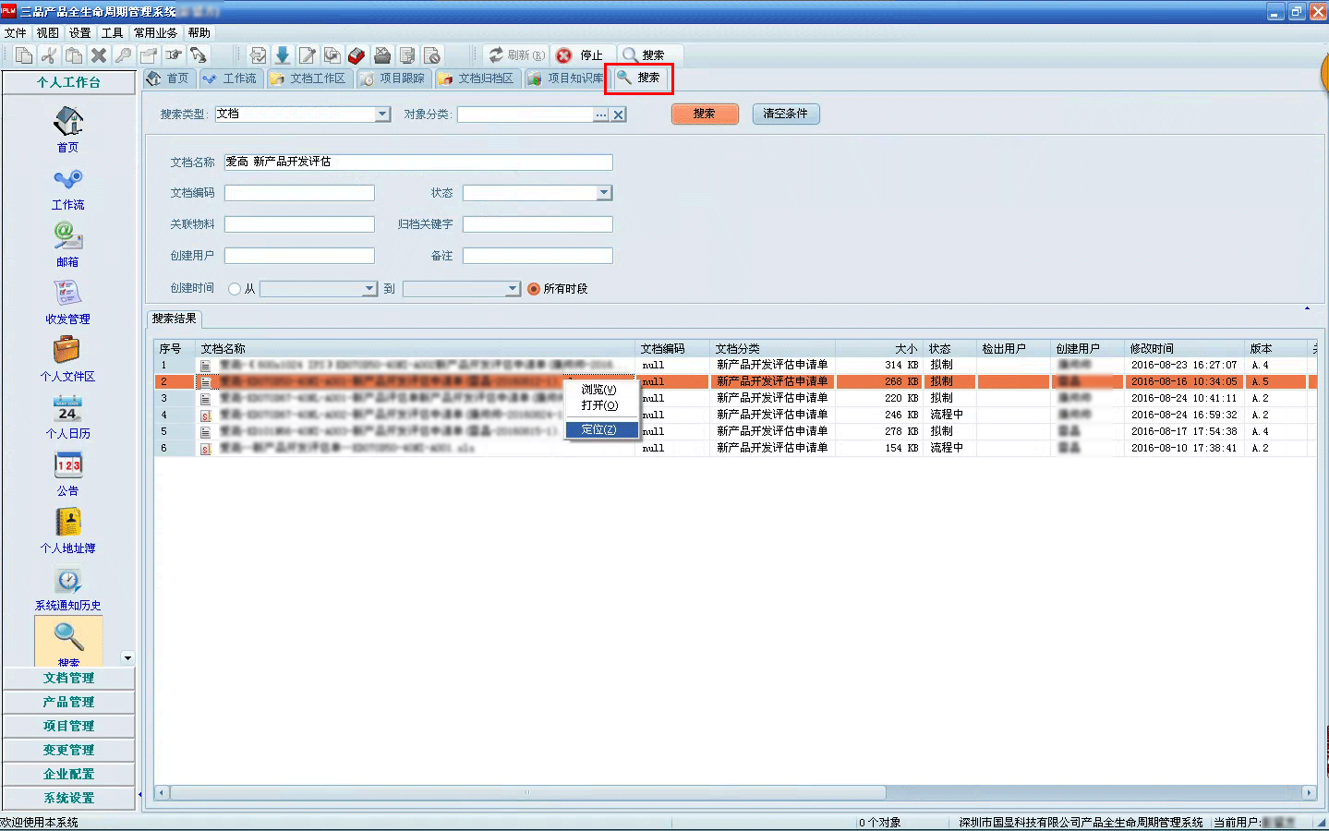
Task: Click the orange 搜索 button
Action: (705, 114)
